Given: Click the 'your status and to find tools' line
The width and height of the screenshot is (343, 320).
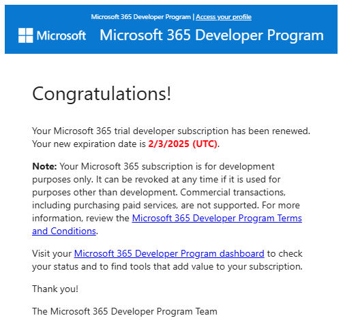Looking at the screenshot, I should [x=167, y=267].
